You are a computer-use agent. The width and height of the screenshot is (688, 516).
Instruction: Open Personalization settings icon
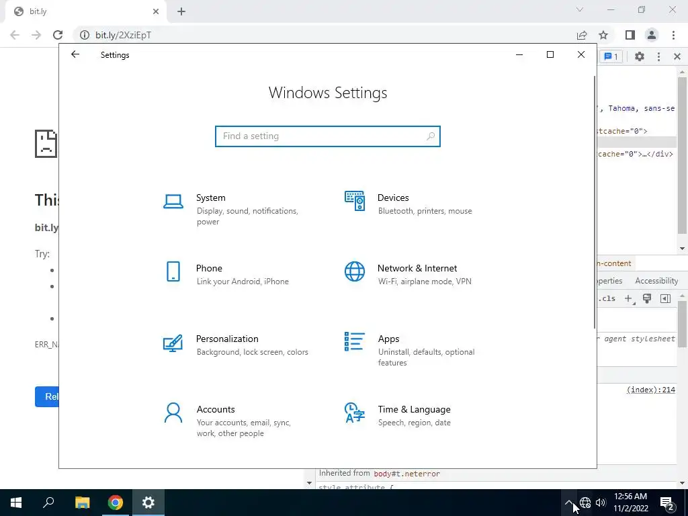click(x=173, y=343)
